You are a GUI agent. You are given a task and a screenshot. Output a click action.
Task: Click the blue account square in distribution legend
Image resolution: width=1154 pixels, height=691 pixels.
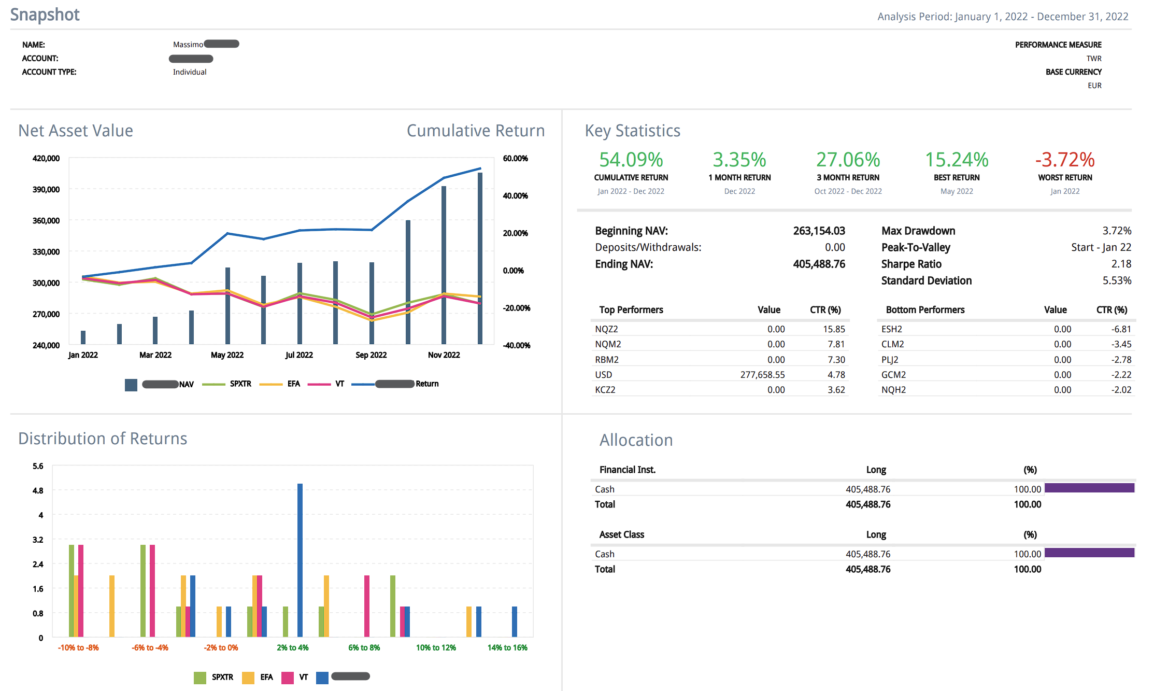[x=322, y=678]
